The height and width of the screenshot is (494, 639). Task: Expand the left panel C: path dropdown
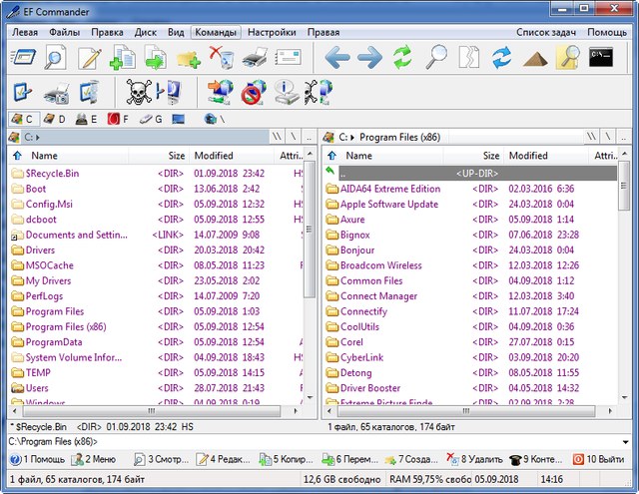[37, 136]
